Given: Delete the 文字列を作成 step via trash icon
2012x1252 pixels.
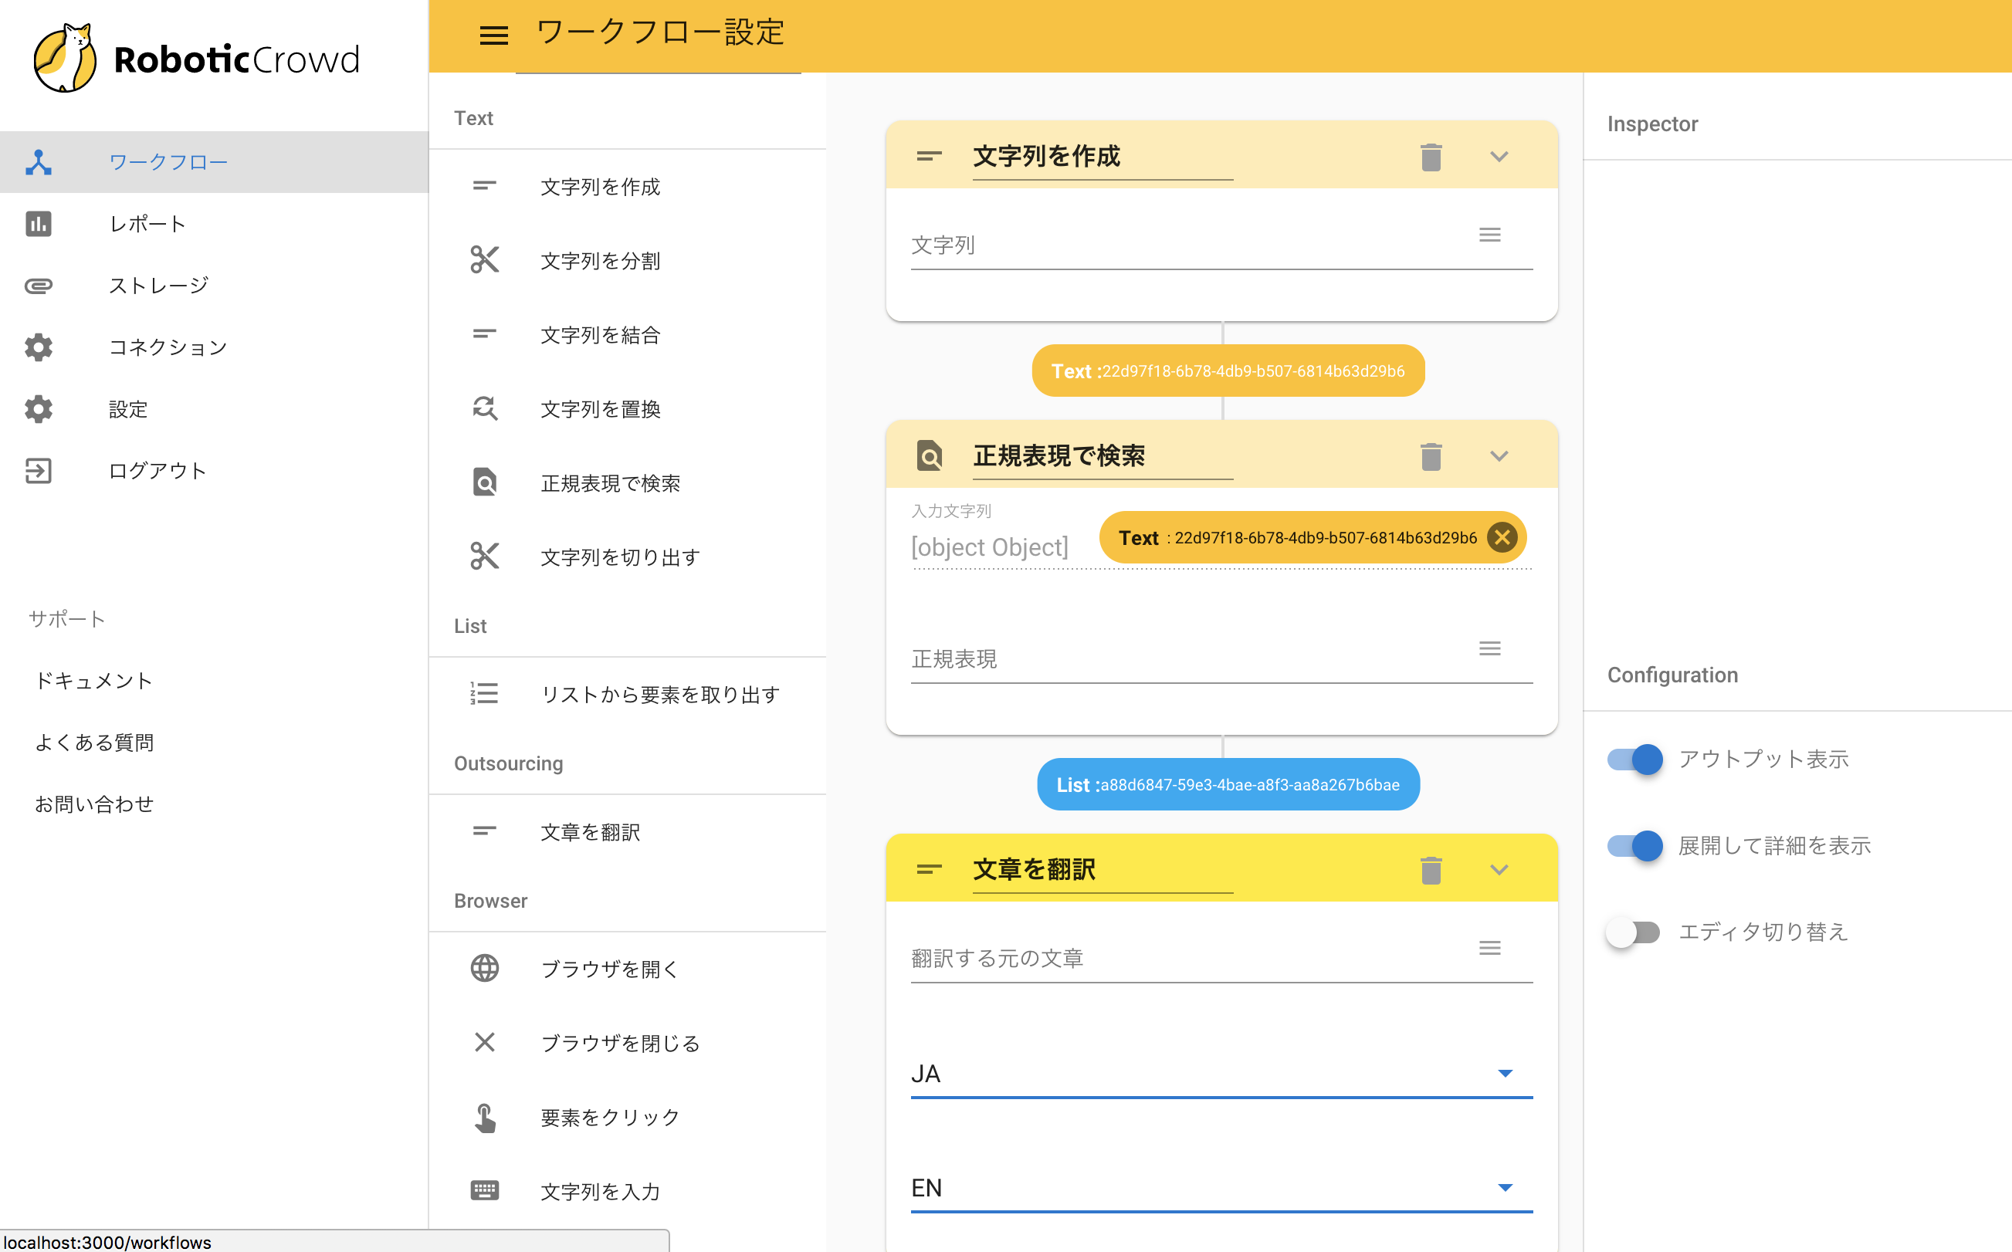Looking at the screenshot, I should [1431, 157].
